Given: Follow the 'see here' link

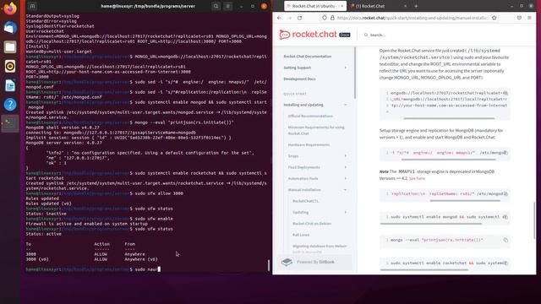Looking at the screenshot, I should click(x=417, y=178).
